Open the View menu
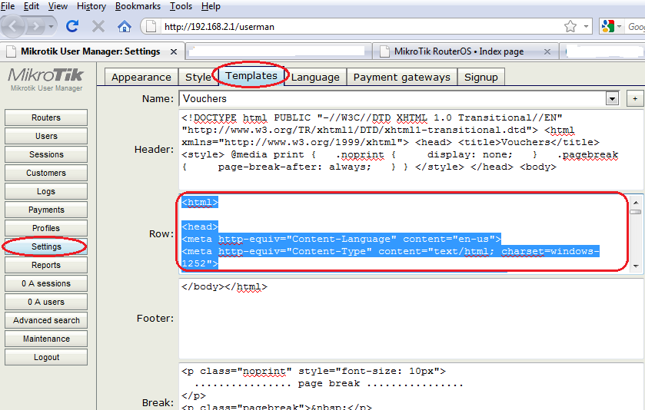The width and height of the screenshot is (645, 410). pos(58,6)
